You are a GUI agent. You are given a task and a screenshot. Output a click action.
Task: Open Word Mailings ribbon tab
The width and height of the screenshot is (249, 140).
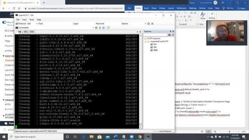click(x=193, y=8)
